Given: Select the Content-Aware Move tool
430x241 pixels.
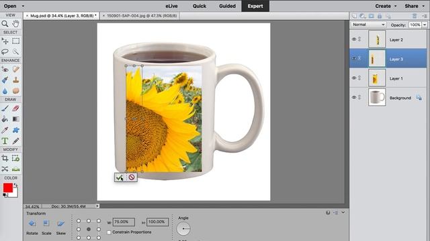Looking at the screenshot, I should point(5,169).
